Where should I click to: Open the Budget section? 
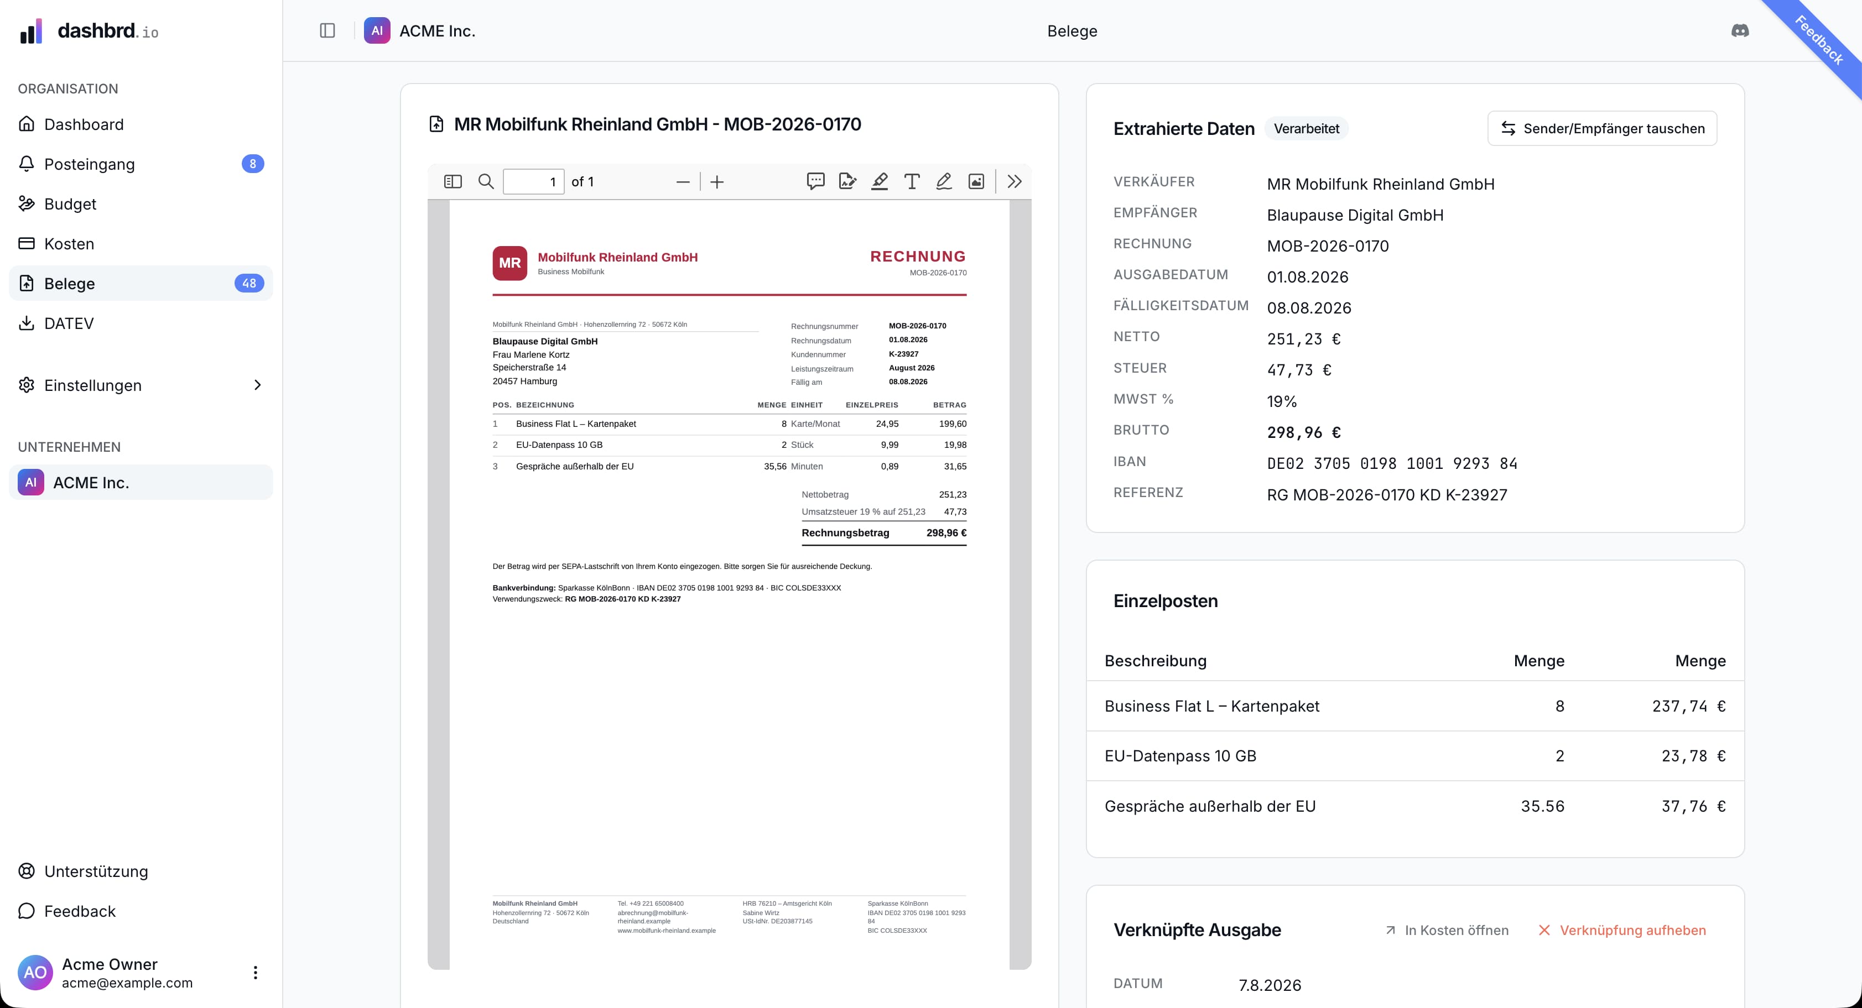click(141, 204)
